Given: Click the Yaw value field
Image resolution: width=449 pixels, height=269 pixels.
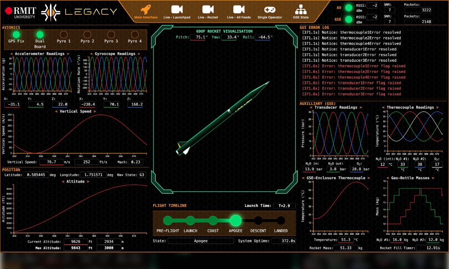Looking at the screenshot, I should [x=229, y=37].
